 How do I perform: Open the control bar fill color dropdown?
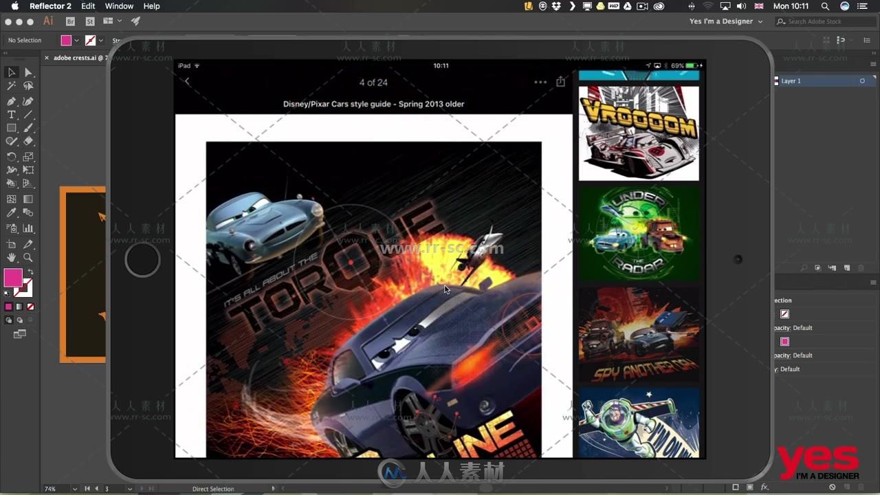[76, 41]
